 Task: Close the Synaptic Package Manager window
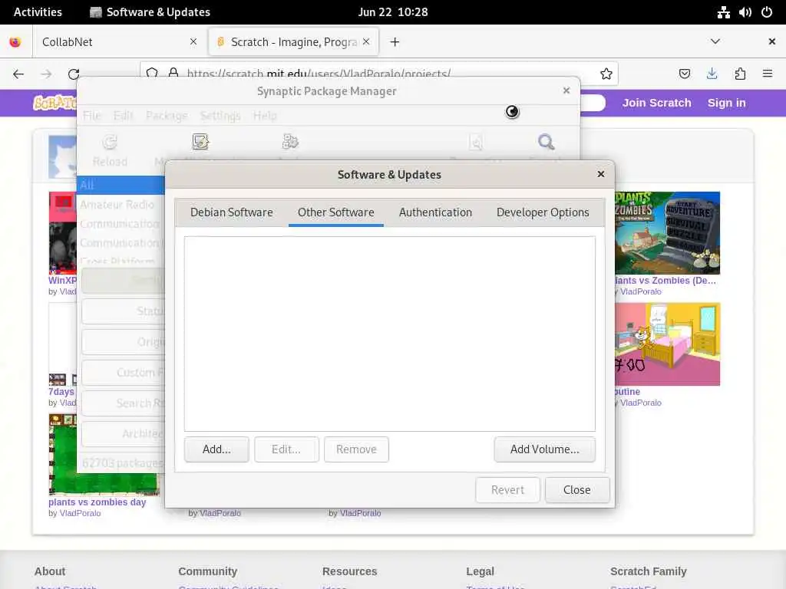pyautogui.click(x=566, y=90)
